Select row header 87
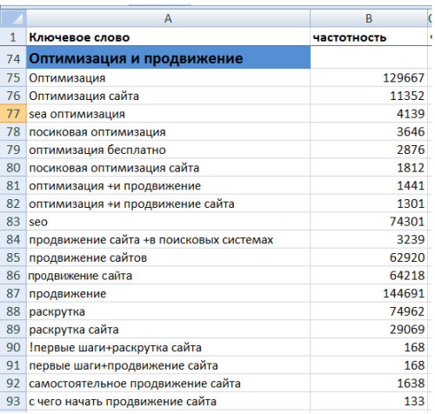The image size is (435, 414). click(x=13, y=293)
